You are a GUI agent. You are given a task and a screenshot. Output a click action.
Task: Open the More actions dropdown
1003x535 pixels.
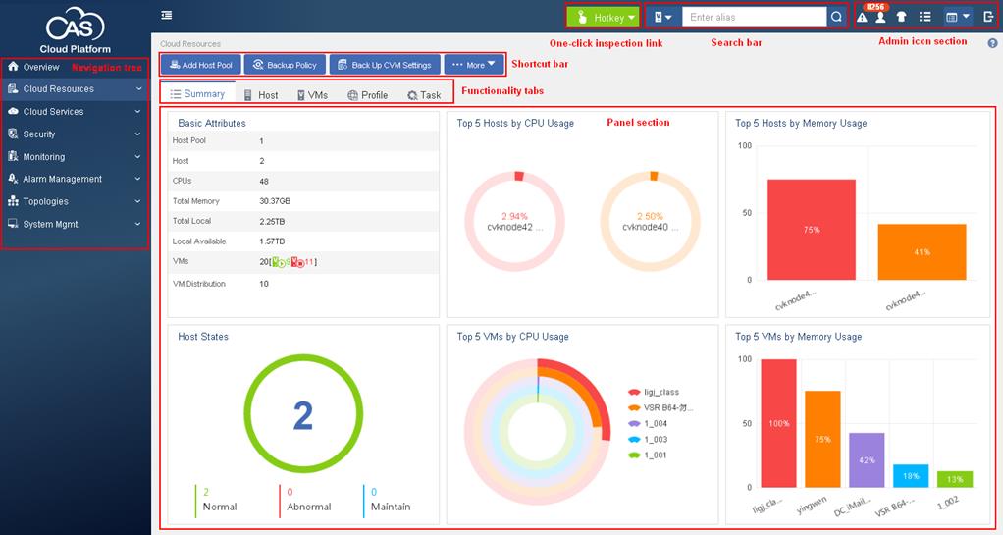[x=474, y=65]
